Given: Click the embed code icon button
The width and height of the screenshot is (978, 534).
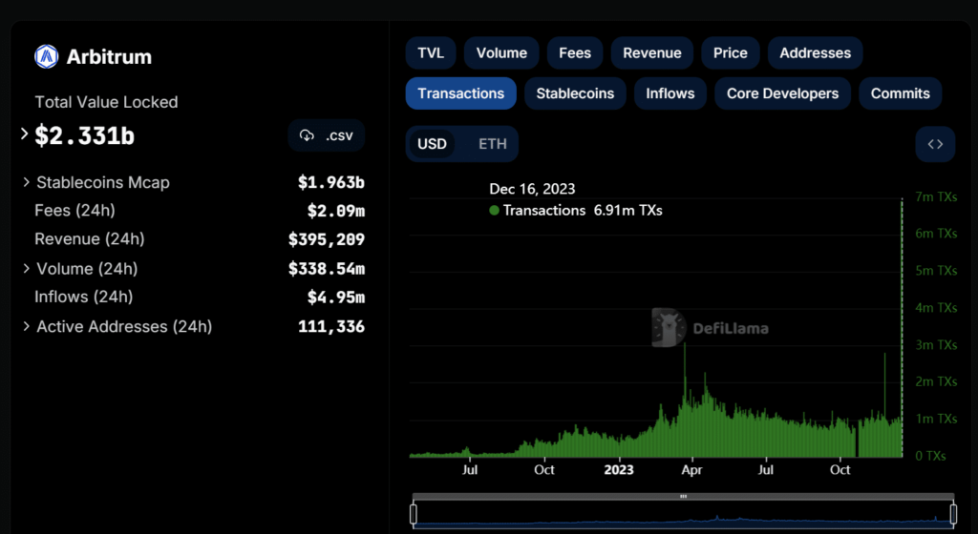Looking at the screenshot, I should (x=935, y=144).
